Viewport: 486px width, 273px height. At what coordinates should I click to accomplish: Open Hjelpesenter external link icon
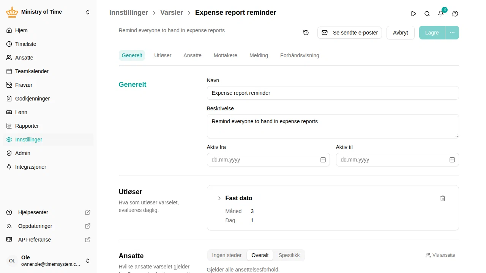pyautogui.click(x=88, y=212)
